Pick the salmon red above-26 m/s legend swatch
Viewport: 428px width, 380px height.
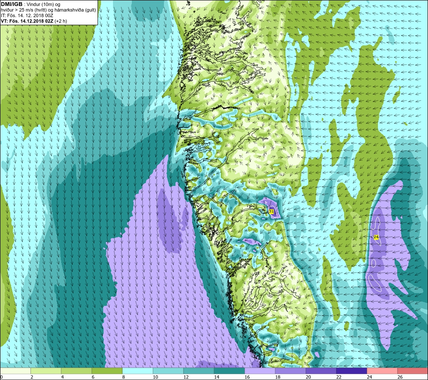[413, 371]
